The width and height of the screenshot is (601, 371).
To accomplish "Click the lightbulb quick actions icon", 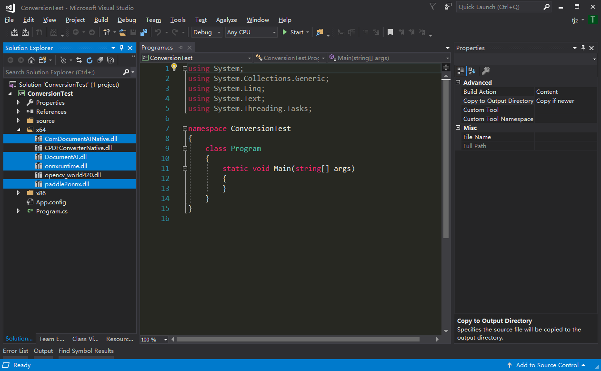I will pos(174,67).
